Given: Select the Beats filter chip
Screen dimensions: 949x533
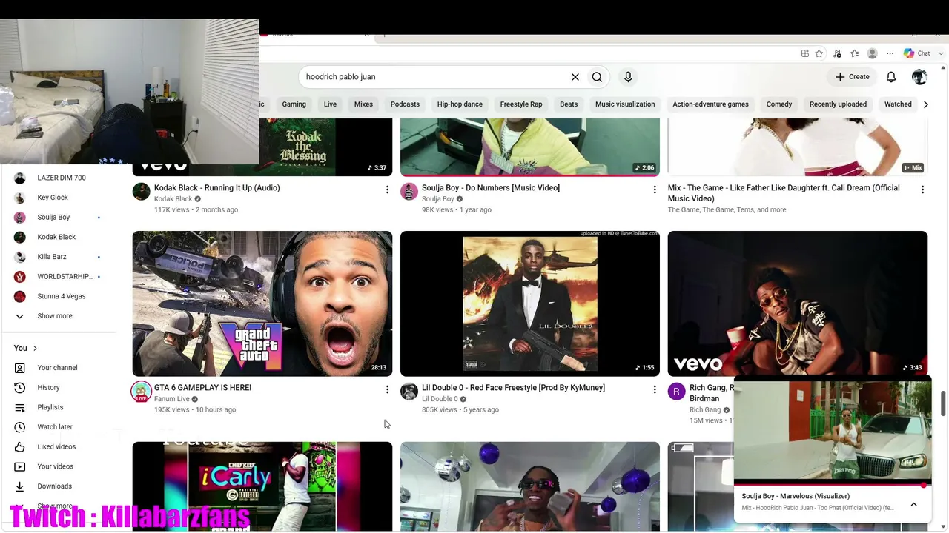Looking at the screenshot, I should 569,104.
